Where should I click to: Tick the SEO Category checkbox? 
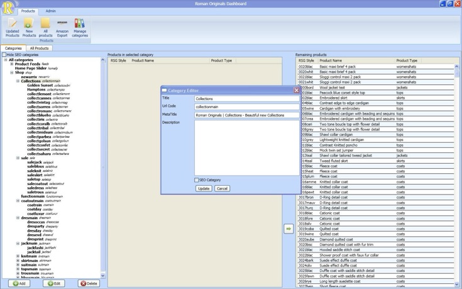[x=196, y=180]
